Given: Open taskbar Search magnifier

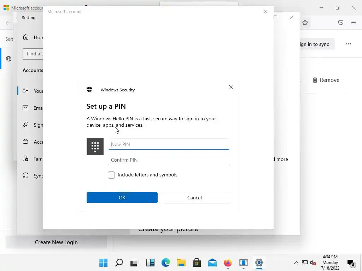Looking at the screenshot, I should (119, 263).
